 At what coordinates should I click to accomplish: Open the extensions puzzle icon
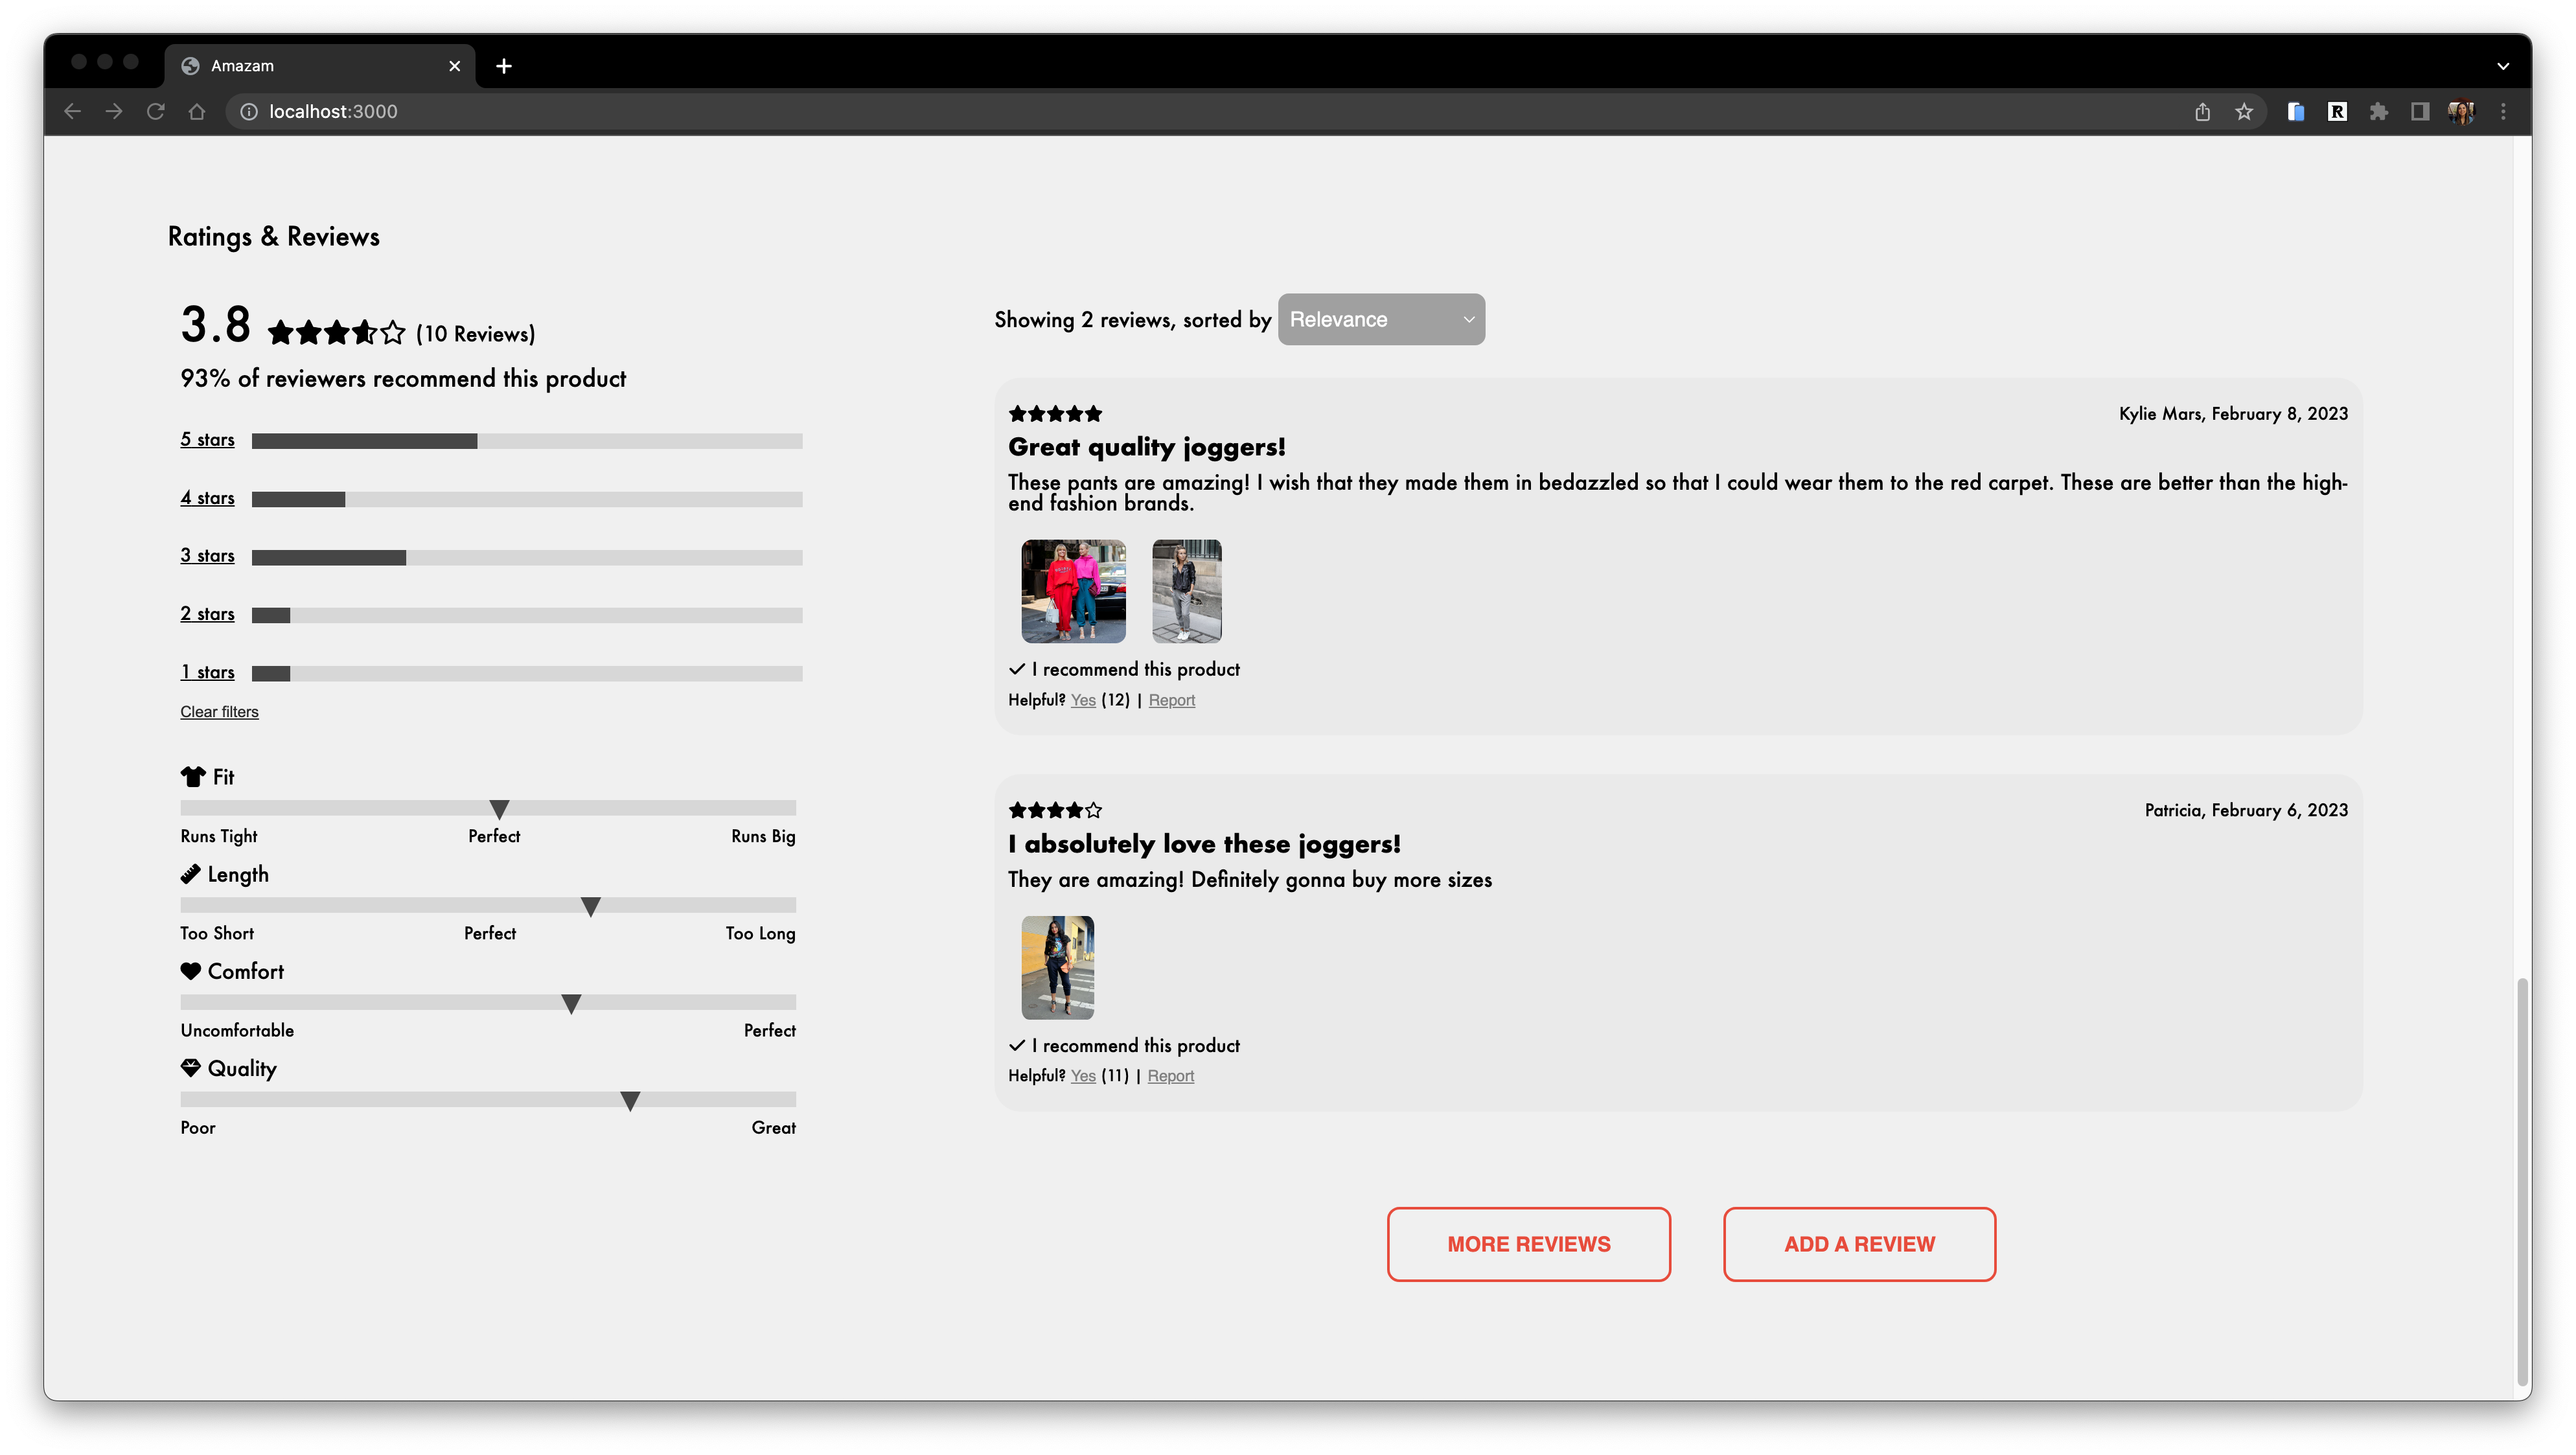(2378, 111)
